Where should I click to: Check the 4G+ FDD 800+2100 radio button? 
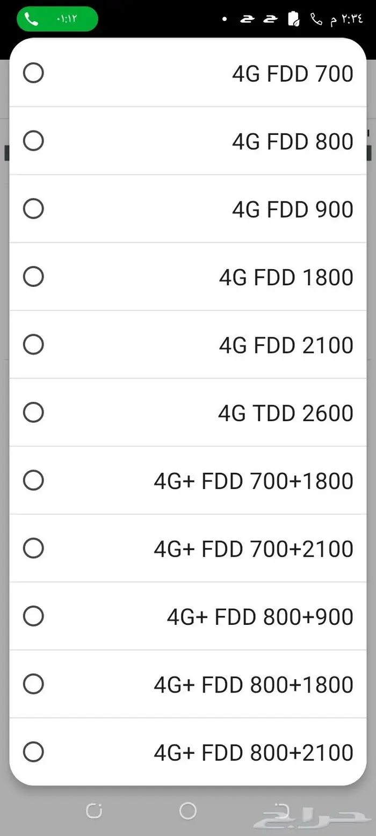[x=33, y=752]
